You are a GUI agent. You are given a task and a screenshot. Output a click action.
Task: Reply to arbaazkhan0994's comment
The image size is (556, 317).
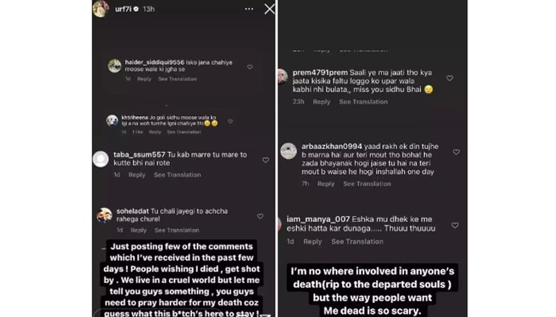[x=326, y=184]
